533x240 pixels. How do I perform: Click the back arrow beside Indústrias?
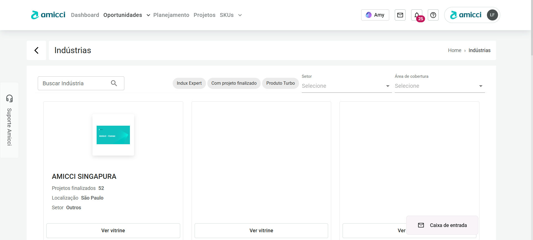click(36, 50)
